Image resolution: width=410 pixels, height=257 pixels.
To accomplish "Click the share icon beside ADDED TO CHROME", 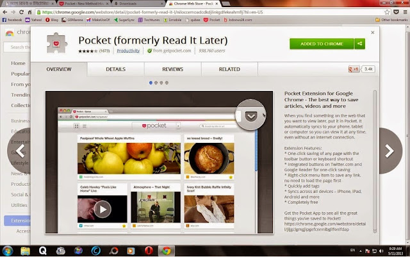I will [360, 44].
